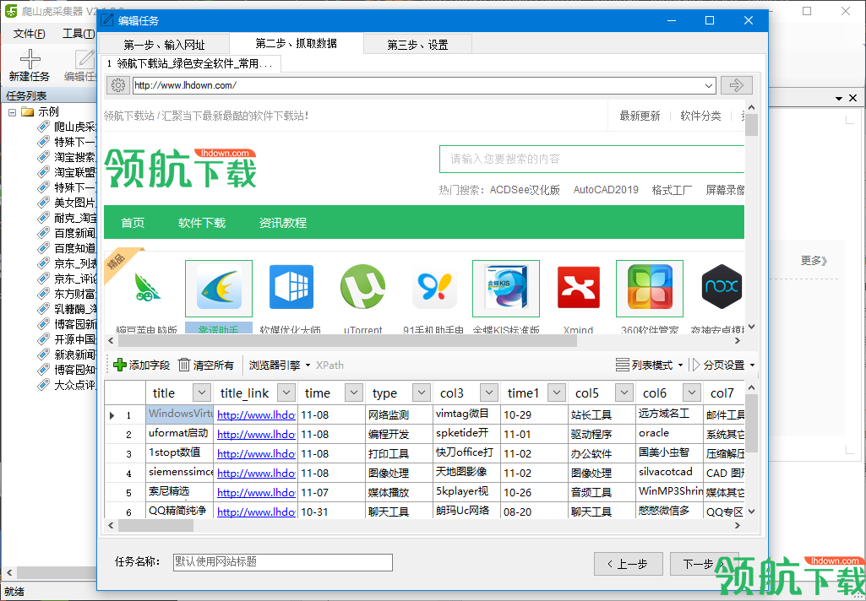Open the 文件(F) menu

pos(30,34)
